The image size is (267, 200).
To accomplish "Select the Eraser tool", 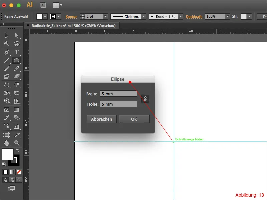I will click(17, 76).
